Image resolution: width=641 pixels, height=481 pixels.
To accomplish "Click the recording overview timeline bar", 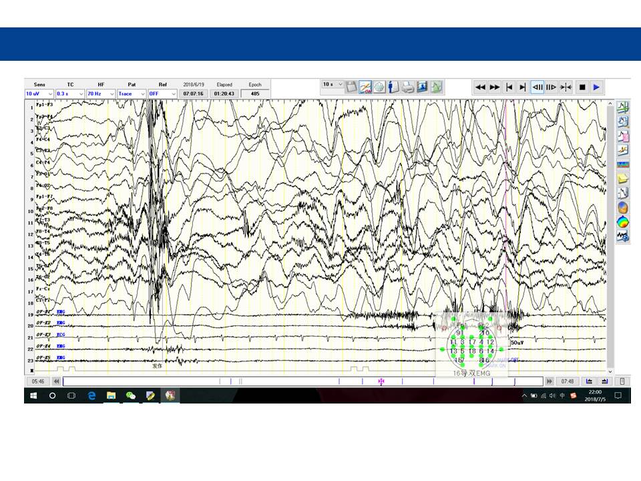I will click(303, 381).
